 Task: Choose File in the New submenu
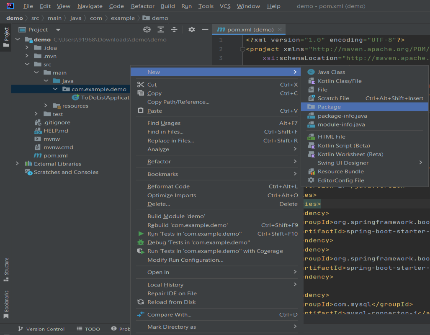(364, 90)
